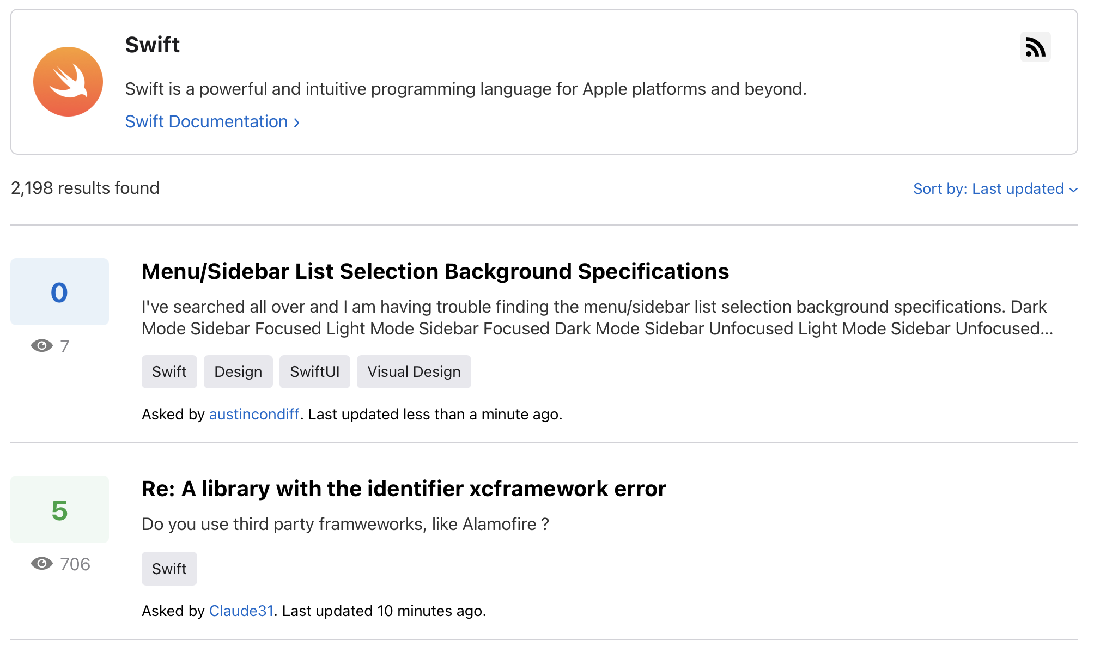This screenshot has height=646, width=1094.
Task: Visit austincondiff's profile
Action: [254, 415]
